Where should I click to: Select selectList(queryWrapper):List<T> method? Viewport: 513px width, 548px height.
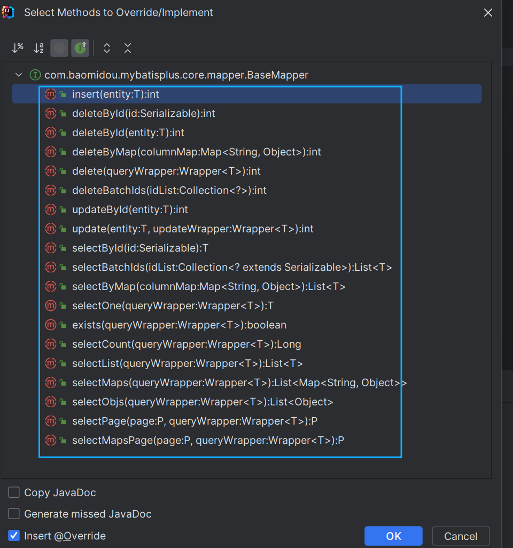246,363
